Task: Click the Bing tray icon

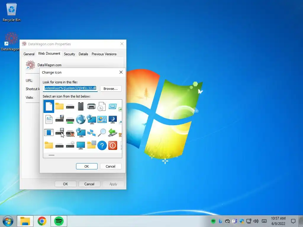Action: pyautogui.click(x=220, y=221)
